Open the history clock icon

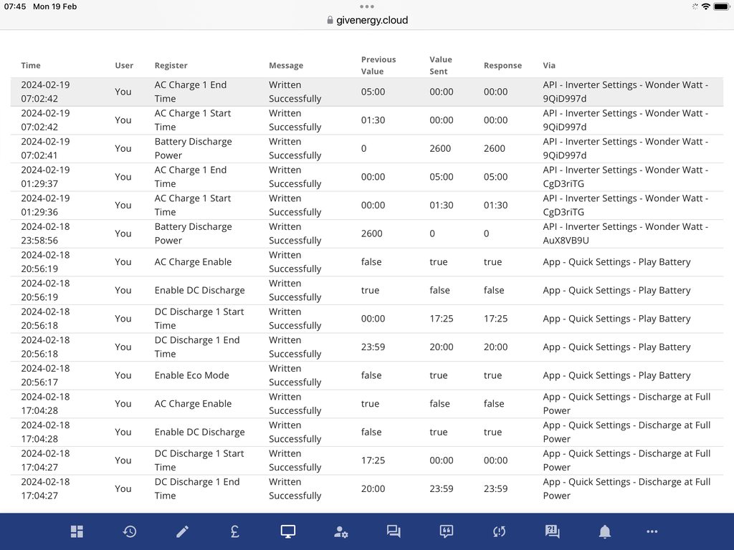(x=130, y=531)
